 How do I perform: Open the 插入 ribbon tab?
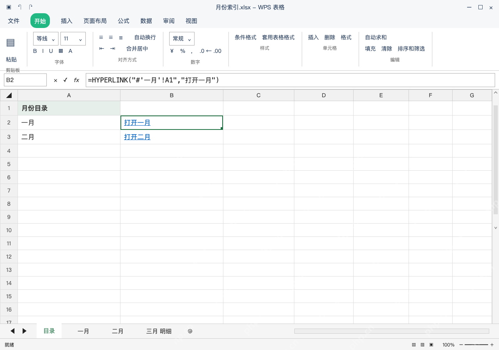(x=67, y=21)
